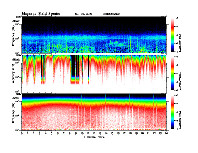This screenshot has height=153, width=198.
Task: Click hour tick label '20' on time axis
Action: [x=142, y=133]
